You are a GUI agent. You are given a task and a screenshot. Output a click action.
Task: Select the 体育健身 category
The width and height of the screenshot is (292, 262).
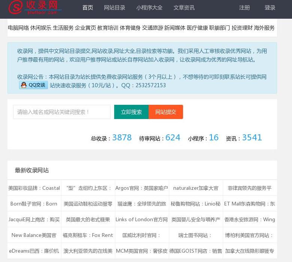(130, 28)
